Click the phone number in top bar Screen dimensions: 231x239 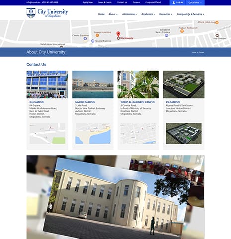pyautogui.click(x=50, y=2)
